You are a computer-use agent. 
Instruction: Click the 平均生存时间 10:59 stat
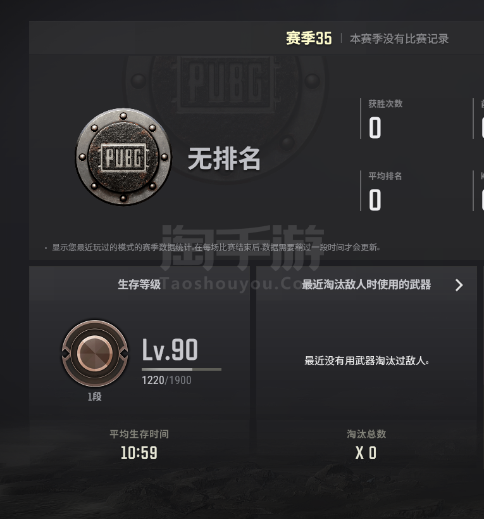139,444
